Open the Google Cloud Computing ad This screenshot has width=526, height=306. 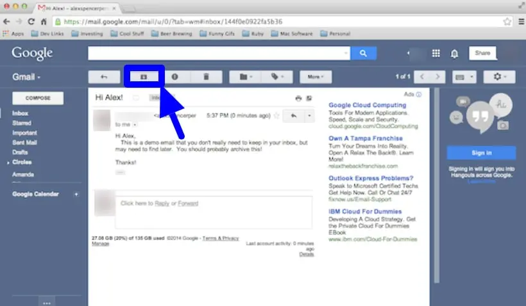(368, 105)
